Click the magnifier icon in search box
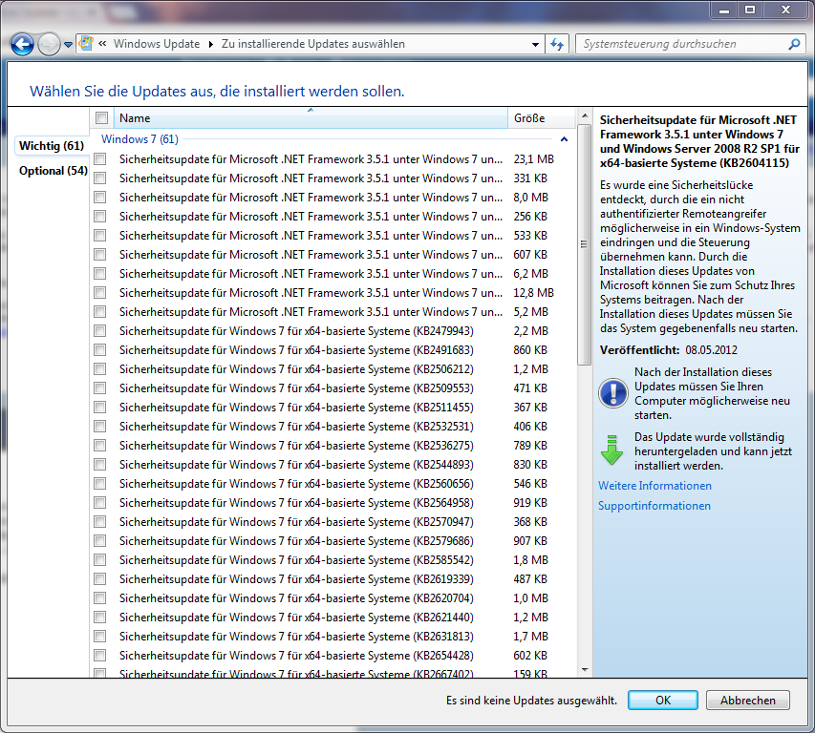This screenshot has width=815, height=733. pyautogui.click(x=793, y=44)
